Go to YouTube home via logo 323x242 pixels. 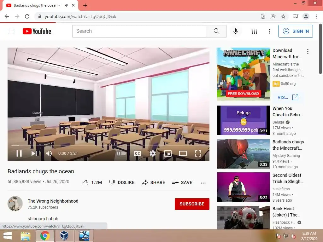pyautogui.click(x=37, y=31)
